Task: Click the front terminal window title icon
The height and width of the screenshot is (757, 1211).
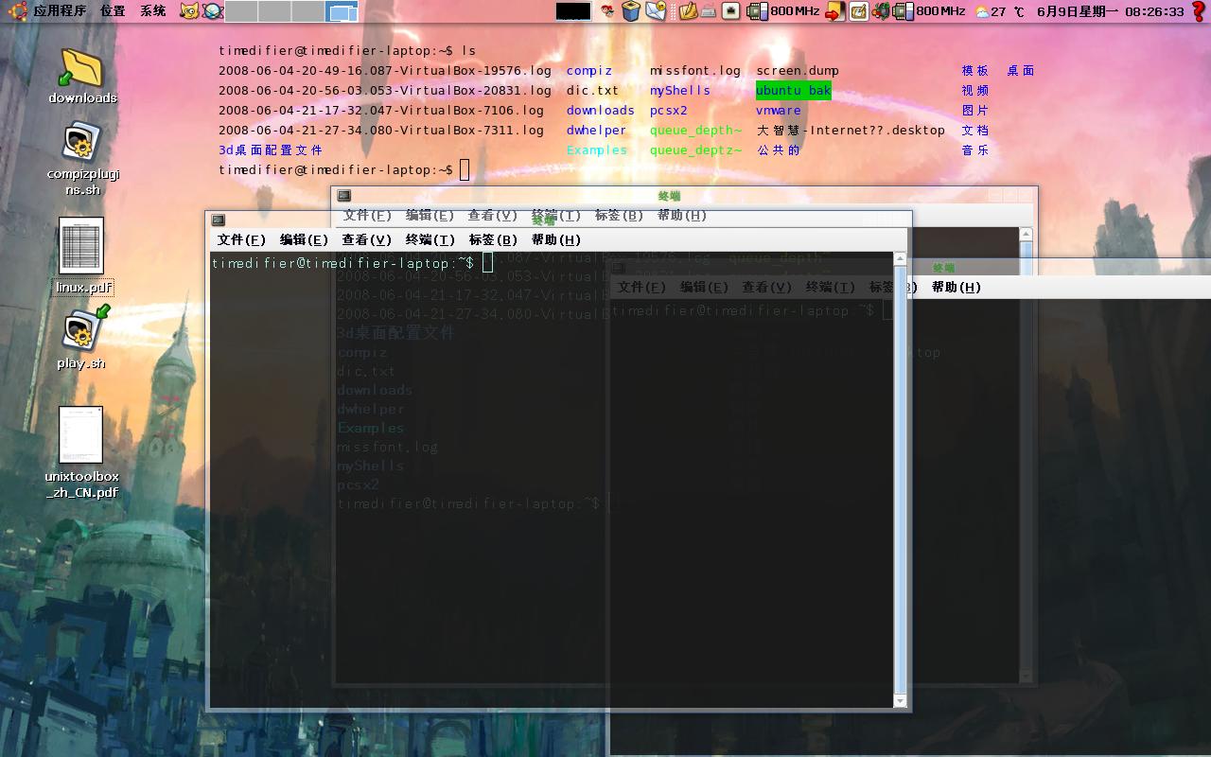Action: [x=219, y=220]
